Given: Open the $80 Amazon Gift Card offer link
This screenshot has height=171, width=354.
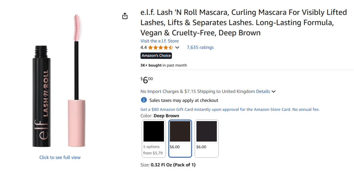Looking at the screenshot, I should [x=230, y=109].
